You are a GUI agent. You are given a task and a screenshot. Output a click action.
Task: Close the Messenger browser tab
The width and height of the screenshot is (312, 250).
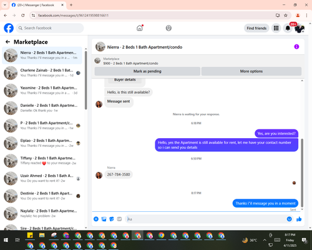coord(62,5)
